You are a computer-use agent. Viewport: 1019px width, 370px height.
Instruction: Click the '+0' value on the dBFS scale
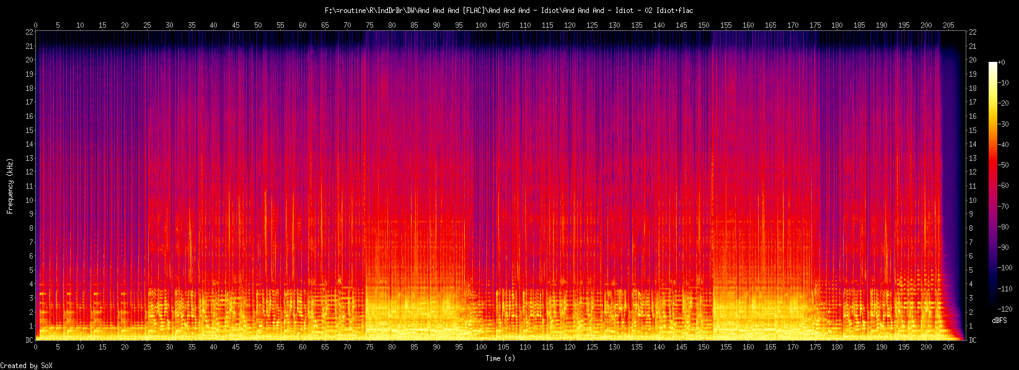click(x=1002, y=63)
